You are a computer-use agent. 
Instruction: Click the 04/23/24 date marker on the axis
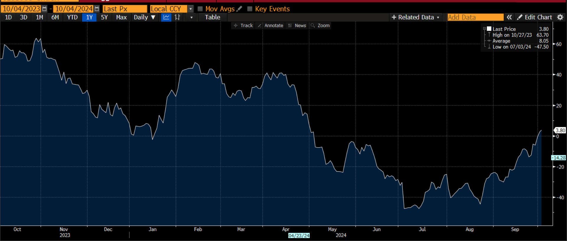299,236
